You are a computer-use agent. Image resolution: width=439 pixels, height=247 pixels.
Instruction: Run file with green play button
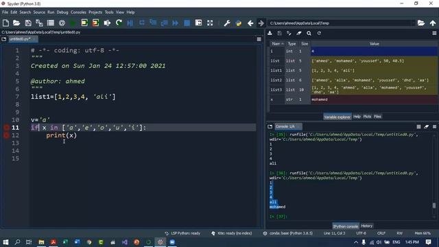(x=73, y=23)
